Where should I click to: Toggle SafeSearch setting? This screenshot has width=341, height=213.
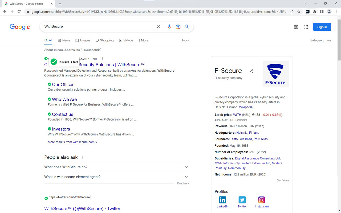(x=320, y=40)
